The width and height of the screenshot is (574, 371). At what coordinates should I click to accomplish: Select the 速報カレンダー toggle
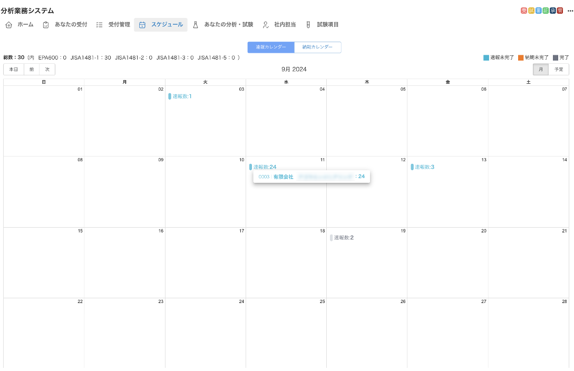(271, 47)
